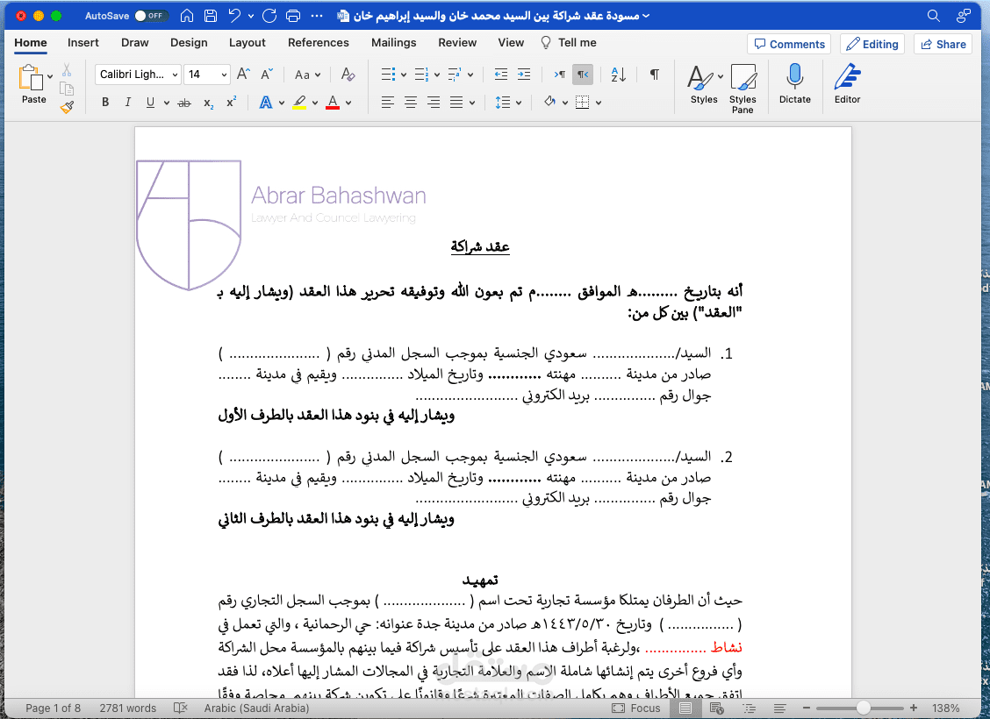Sort text A to Z
The width and height of the screenshot is (990, 719).
click(x=619, y=75)
